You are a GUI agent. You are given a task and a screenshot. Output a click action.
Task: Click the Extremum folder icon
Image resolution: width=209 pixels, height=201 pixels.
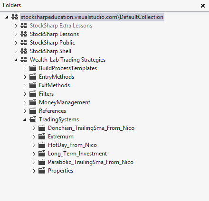(x=42, y=137)
